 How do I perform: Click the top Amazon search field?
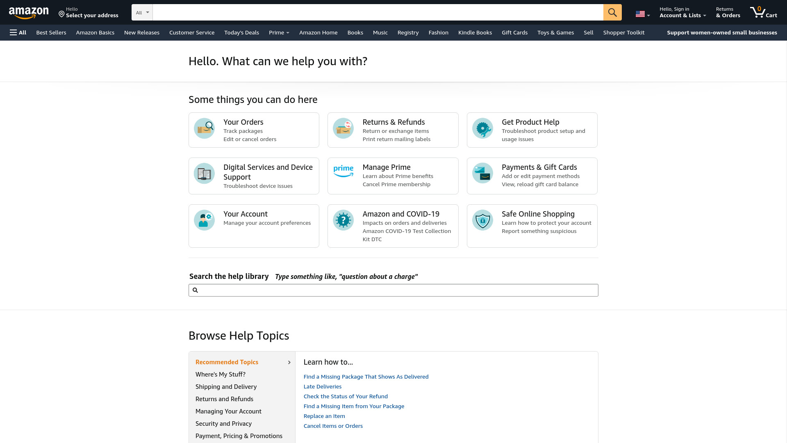378,12
